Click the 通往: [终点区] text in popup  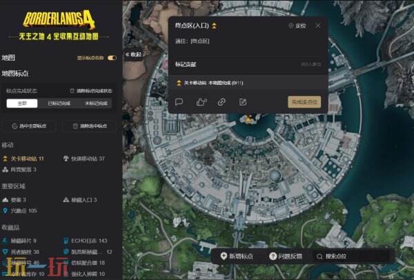point(193,41)
